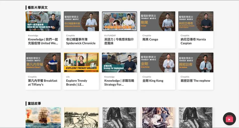The width and height of the screenshot is (239, 128).
Task: Open the Narnia Caspian video thumbnail
Action: click(196, 21)
